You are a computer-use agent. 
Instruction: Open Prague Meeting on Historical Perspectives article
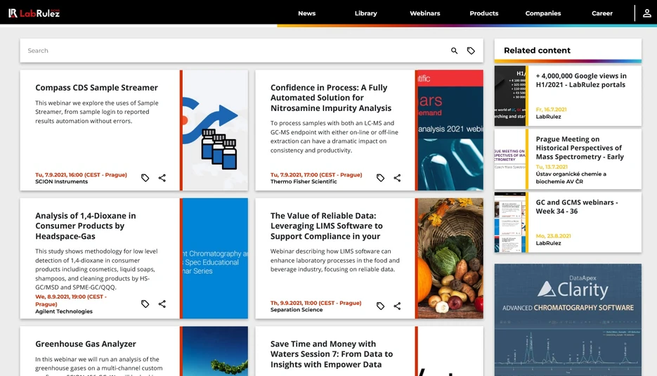point(580,148)
